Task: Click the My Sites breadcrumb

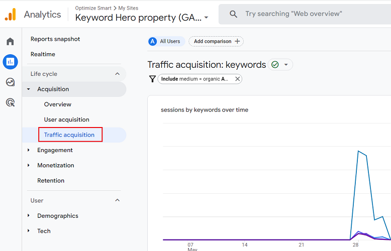Action: 128,8
